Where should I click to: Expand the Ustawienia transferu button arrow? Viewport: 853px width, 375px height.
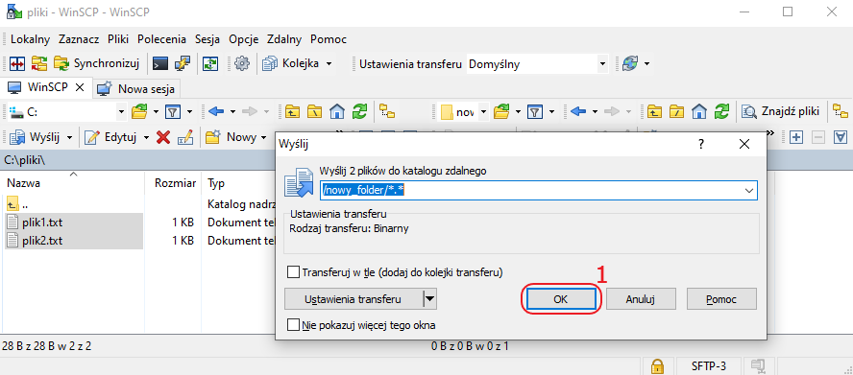(429, 299)
